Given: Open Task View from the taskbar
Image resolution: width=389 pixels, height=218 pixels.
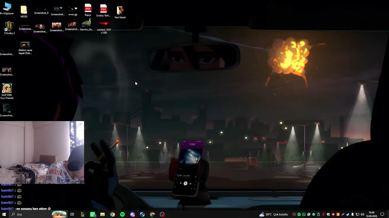Looking at the screenshot, I should [x=72, y=214].
